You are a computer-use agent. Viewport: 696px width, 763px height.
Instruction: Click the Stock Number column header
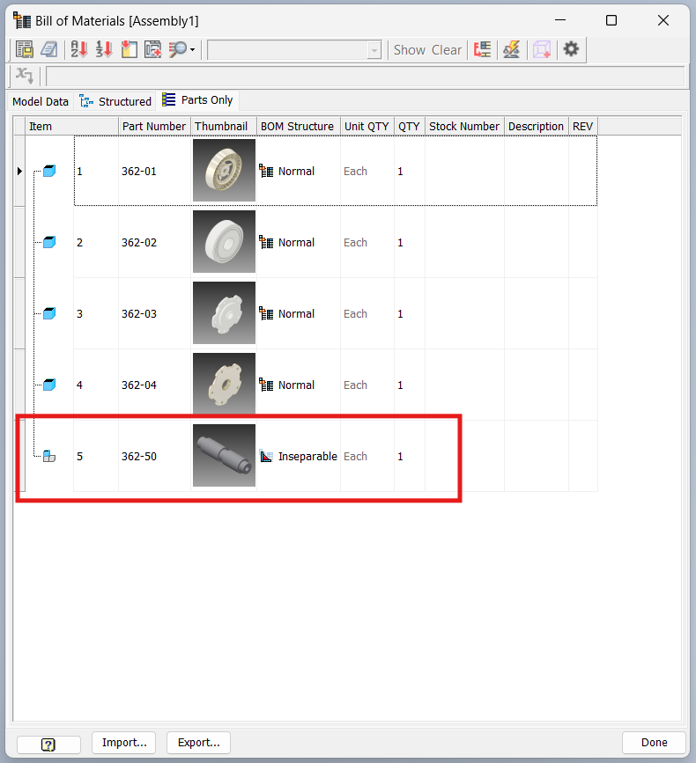tap(464, 127)
